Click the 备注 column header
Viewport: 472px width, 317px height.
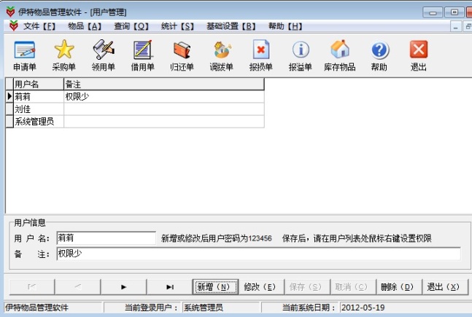coord(164,85)
